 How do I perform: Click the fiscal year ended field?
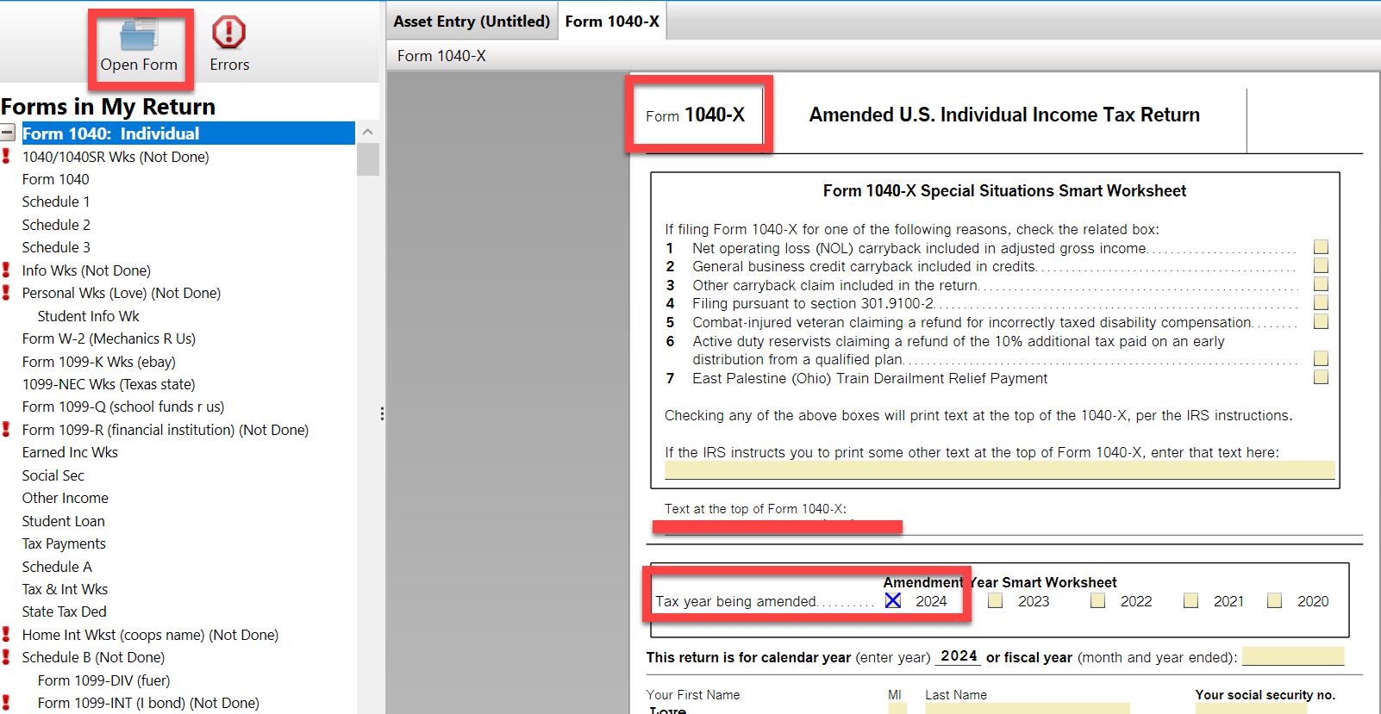pos(1293,656)
